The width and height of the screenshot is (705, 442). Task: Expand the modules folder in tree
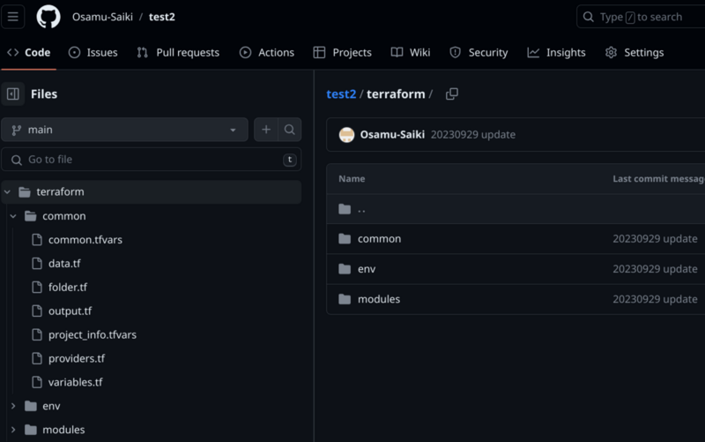click(x=13, y=430)
